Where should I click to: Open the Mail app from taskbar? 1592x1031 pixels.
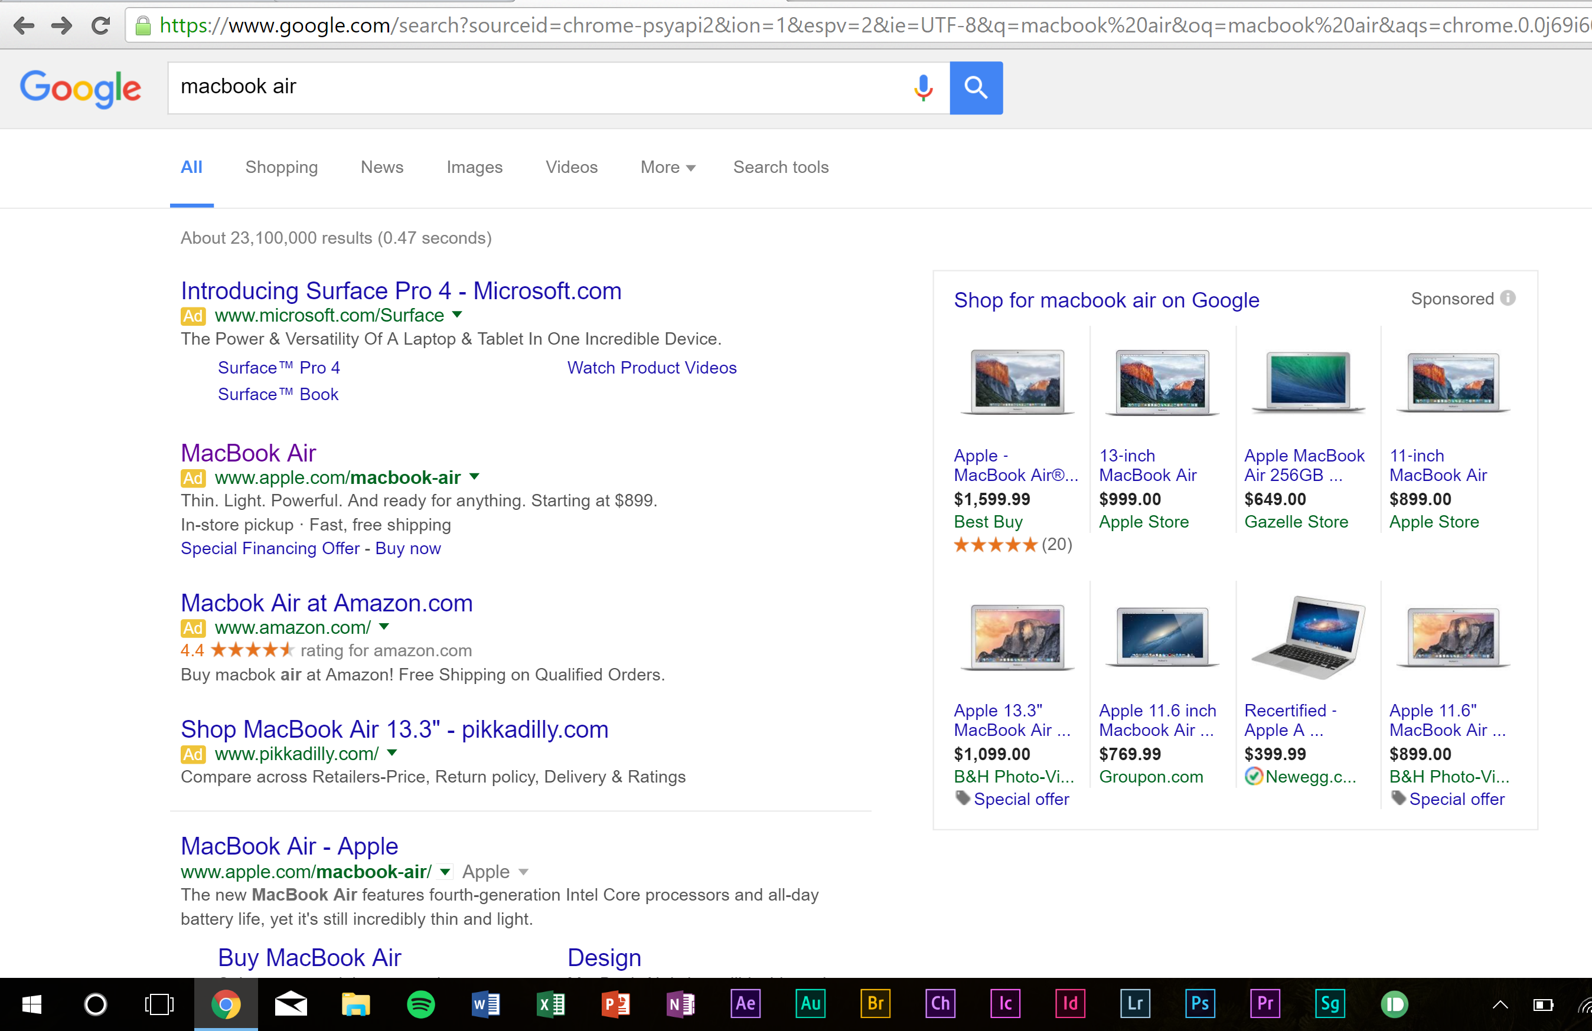click(291, 1004)
